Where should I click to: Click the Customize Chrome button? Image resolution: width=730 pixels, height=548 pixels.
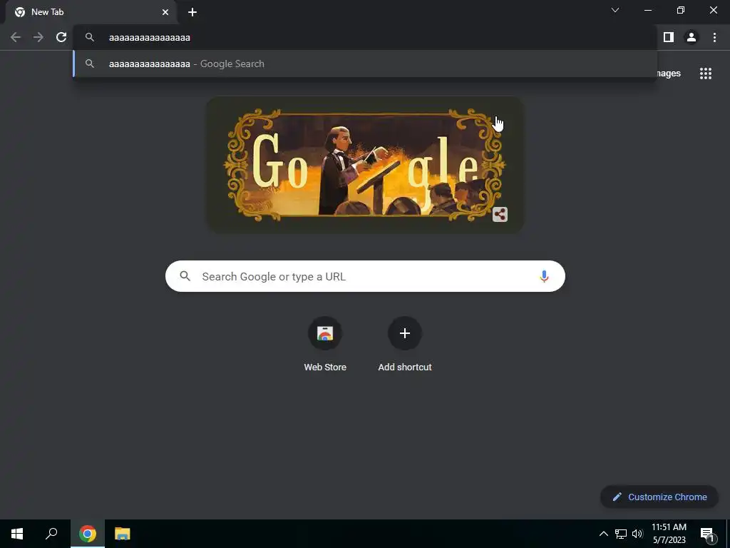(659, 497)
